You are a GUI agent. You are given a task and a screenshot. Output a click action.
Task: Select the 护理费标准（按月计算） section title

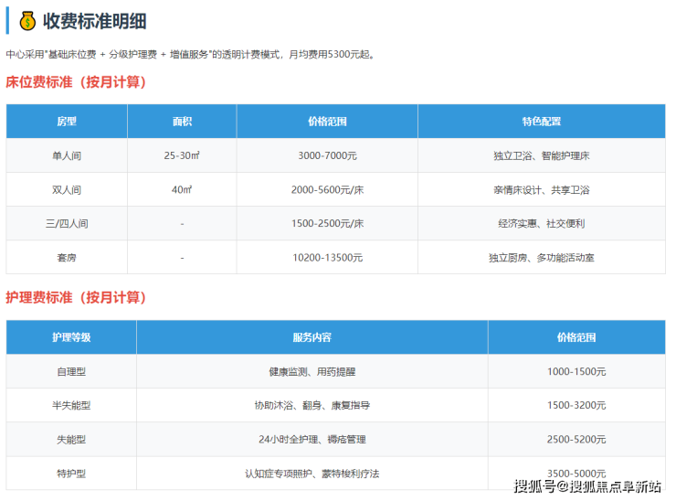76,298
